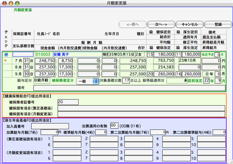
Task: Click the 加入員番号 input field
Action: (x=50, y=126)
